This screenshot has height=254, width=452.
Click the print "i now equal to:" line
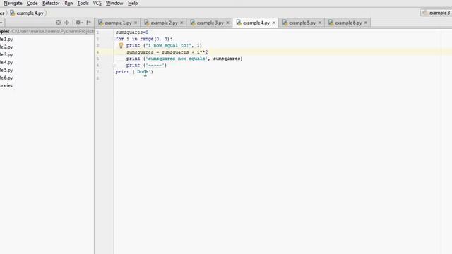click(x=164, y=45)
